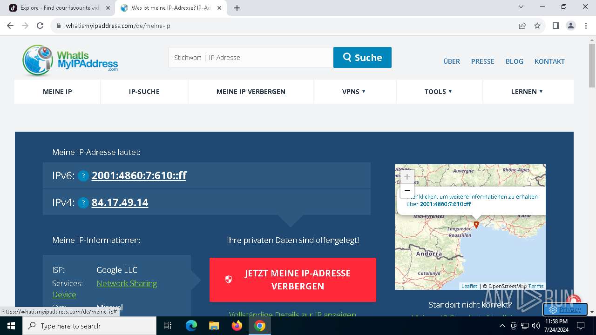Click the IPv4 address 84.17.49.14 link
596x335 pixels.
pyautogui.click(x=120, y=203)
